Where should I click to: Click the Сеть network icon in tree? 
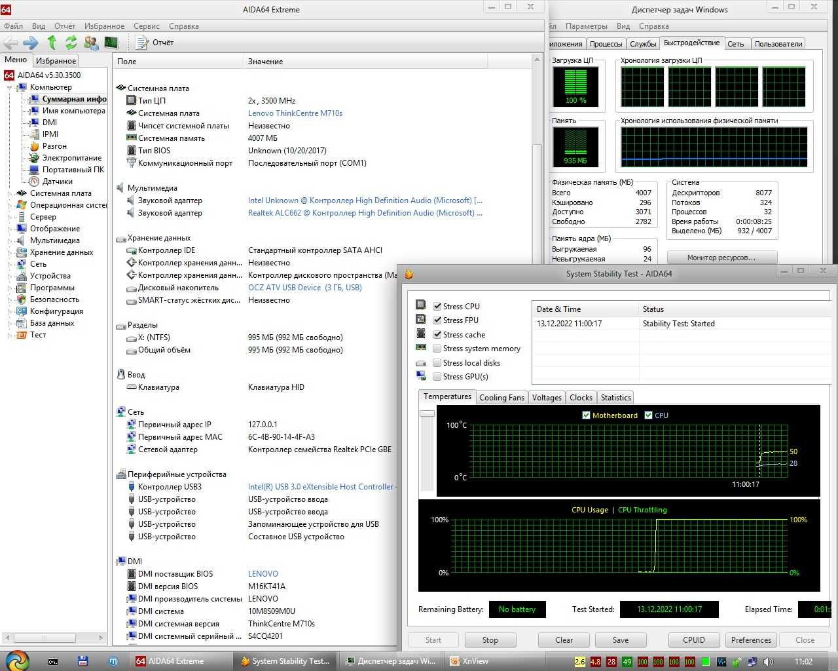click(x=22, y=264)
